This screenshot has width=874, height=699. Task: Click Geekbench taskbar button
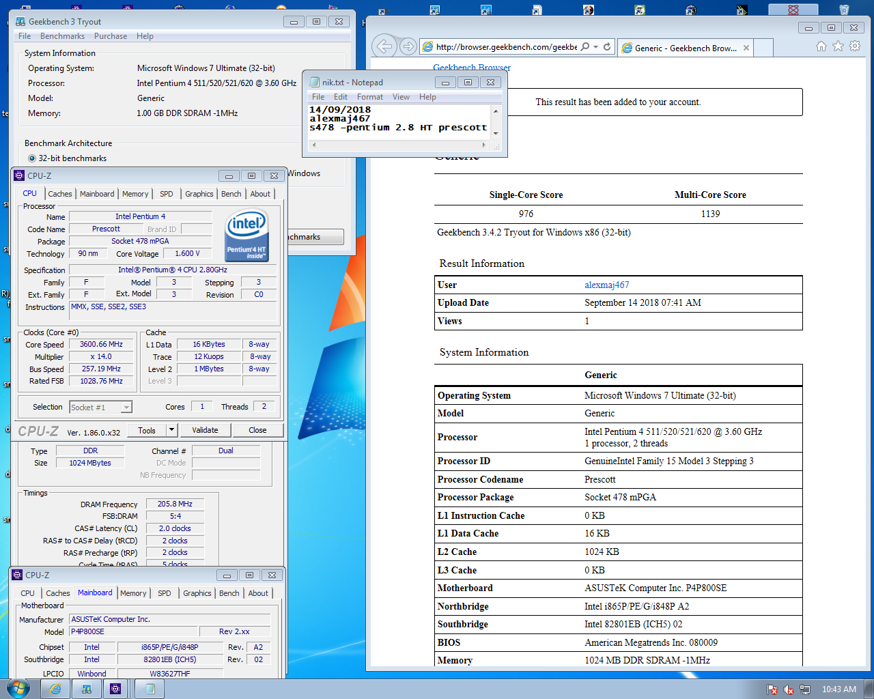(87, 689)
